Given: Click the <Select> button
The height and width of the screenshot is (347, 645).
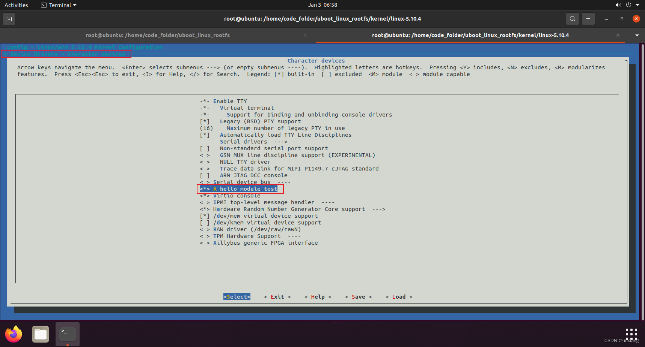Looking at the screenshot, I should point(237,297).
